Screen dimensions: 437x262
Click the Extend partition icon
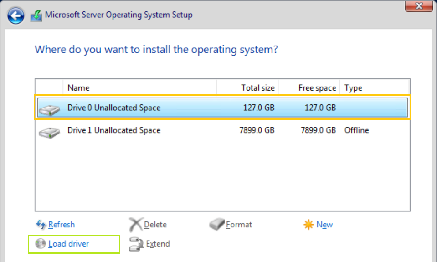136,244
